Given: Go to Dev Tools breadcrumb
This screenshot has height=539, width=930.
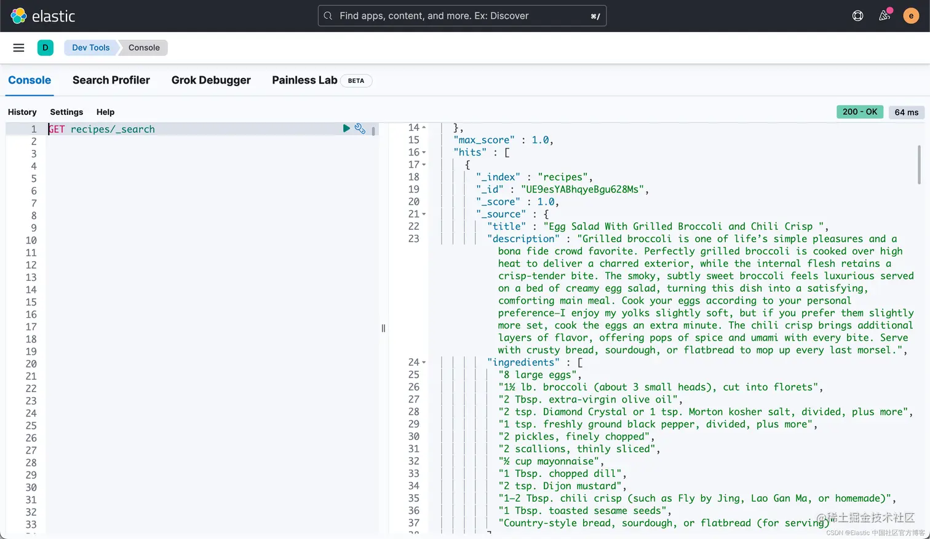Looking at the screenshot, I should pyautogui.click(x=90, y=47).
